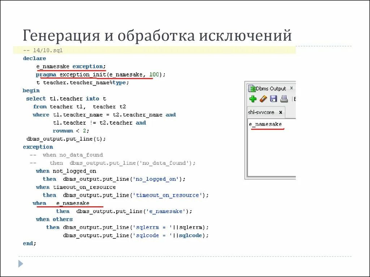Clear the Dbms Output buffer with eraser icon
The image size is (370, 277).
click(263, 98)
